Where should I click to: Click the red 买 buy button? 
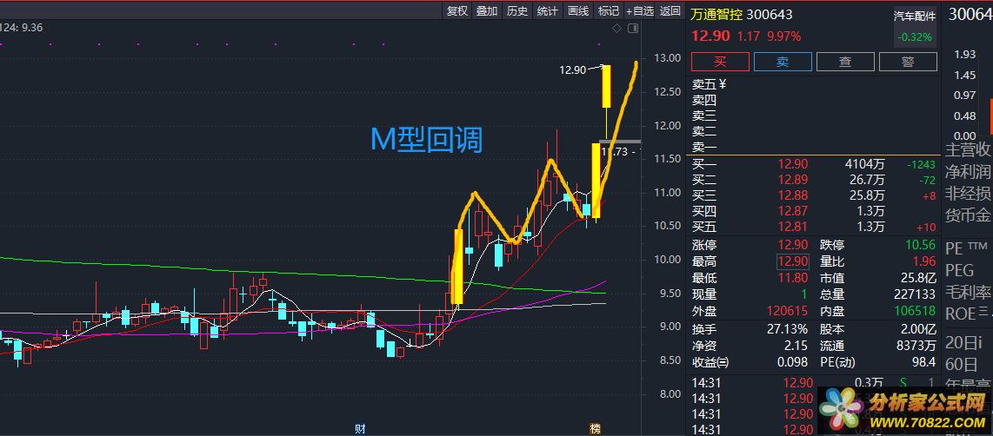coord(719,62)
